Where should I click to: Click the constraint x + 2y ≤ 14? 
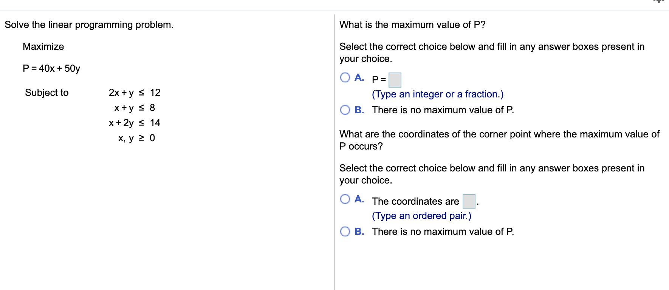tap(134, 123)
